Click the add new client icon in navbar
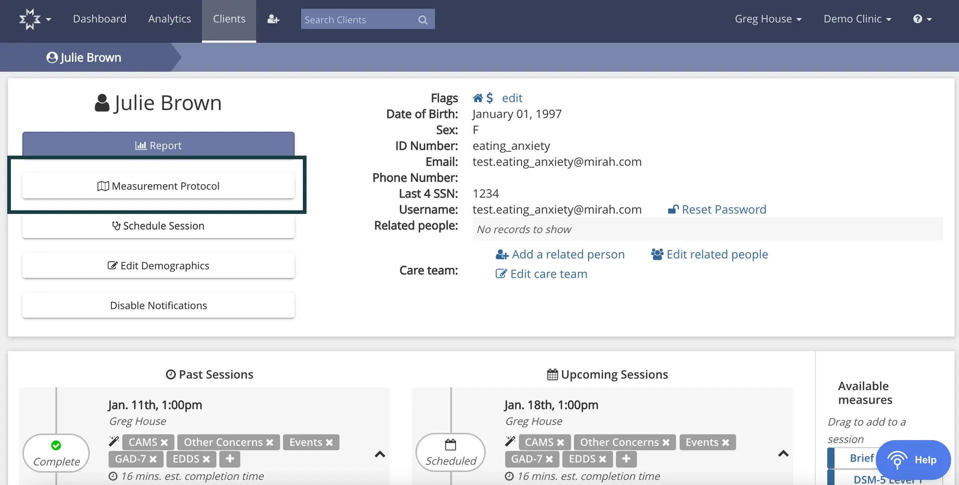The image size is (959, 485). click(273, 18)
